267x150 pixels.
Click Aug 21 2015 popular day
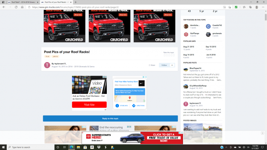coord(189,47)
